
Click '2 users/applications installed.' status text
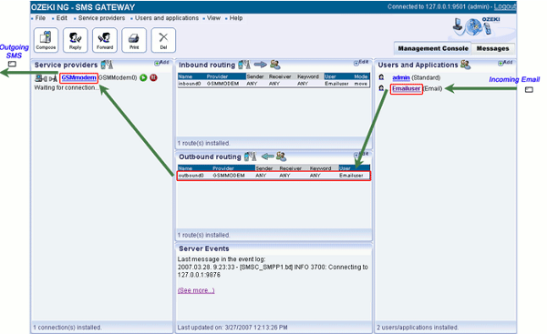pyautogui.click(x=418, y=328)
